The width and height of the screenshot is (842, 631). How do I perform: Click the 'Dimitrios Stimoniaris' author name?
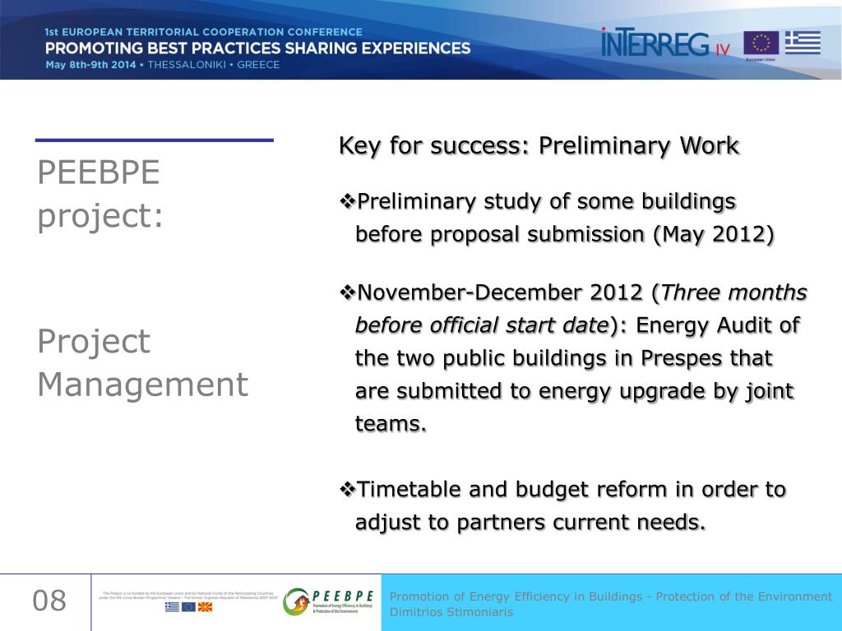pyautogui.click(x=451, y=612)
